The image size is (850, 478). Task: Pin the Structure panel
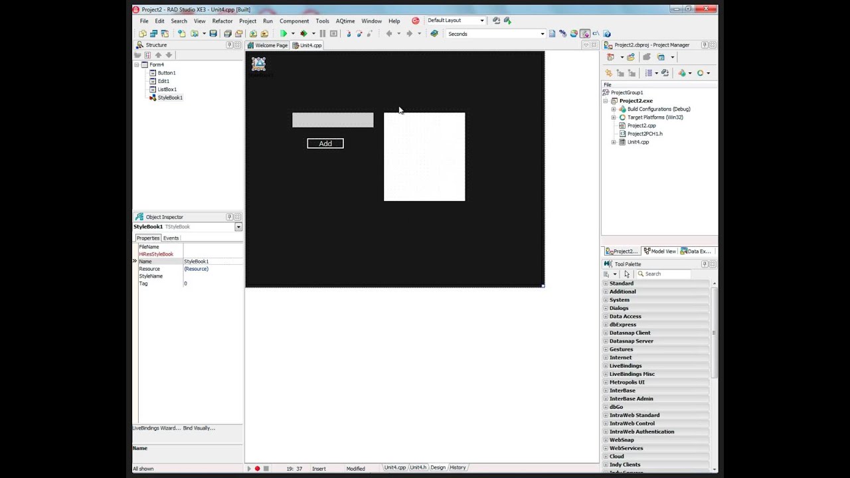tap(230, 45)
